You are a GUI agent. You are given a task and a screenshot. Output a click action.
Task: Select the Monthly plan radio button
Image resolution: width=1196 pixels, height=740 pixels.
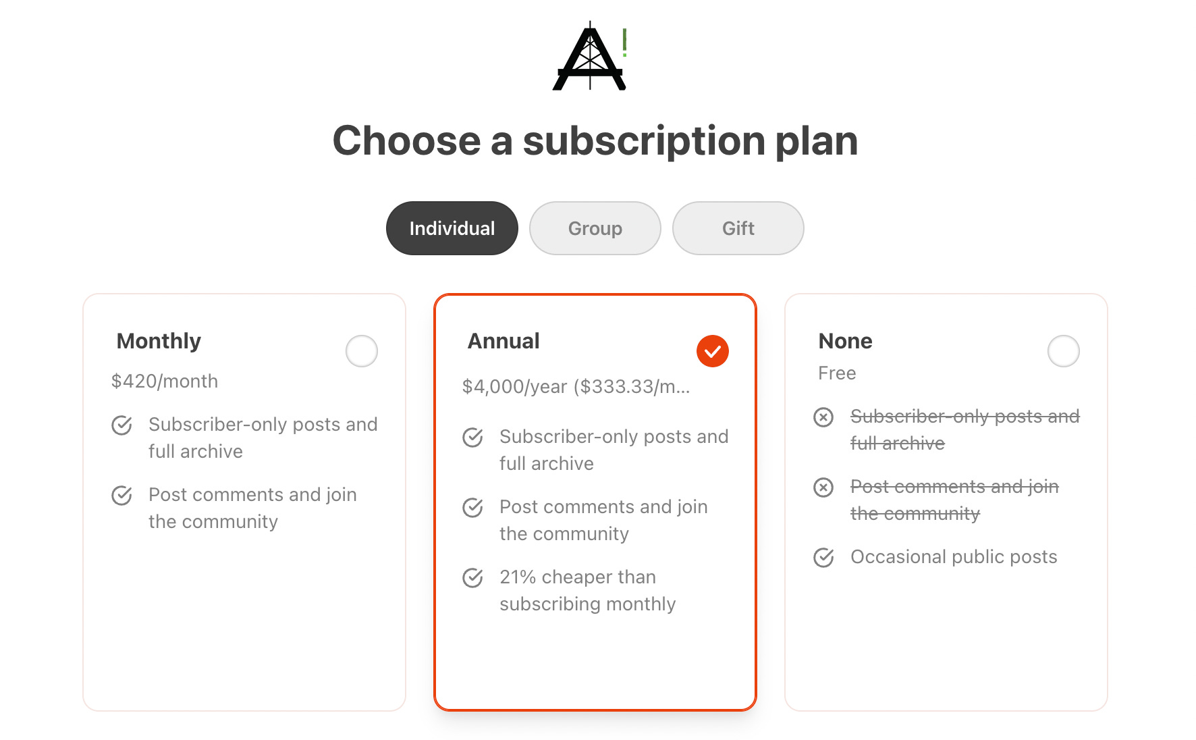(362, 351)
